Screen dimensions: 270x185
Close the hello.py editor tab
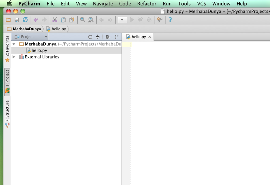point(149,37)
